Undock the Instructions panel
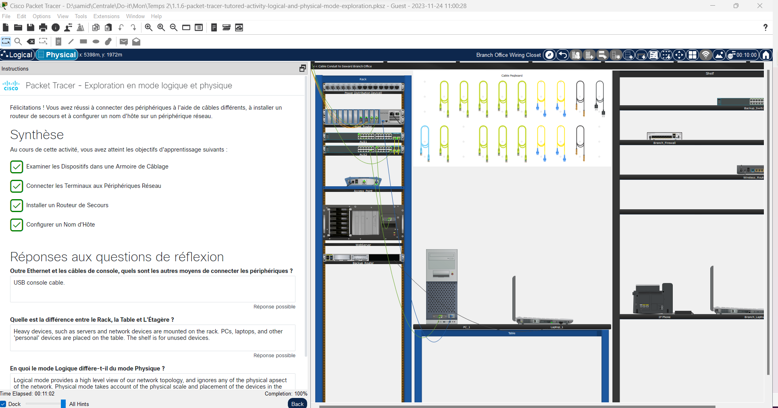778x408 pixels. click(x=302, y=69)
